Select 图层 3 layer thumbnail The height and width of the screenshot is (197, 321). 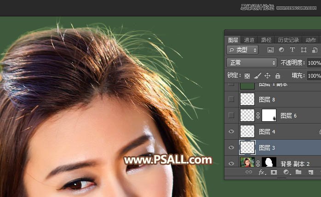(247, 147)
